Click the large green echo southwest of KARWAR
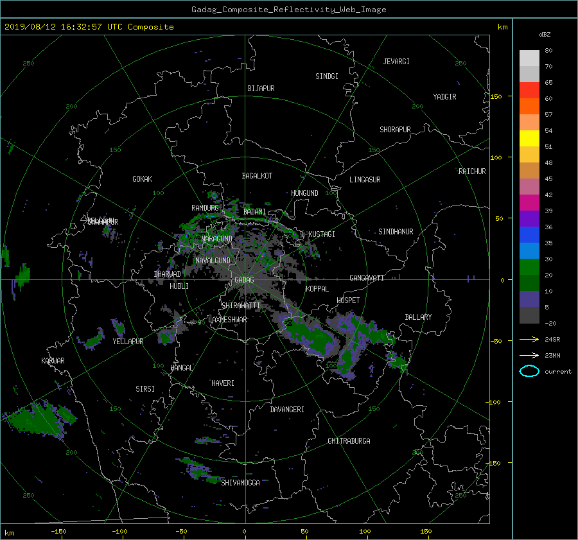578x540 pixels. [39, 420]
